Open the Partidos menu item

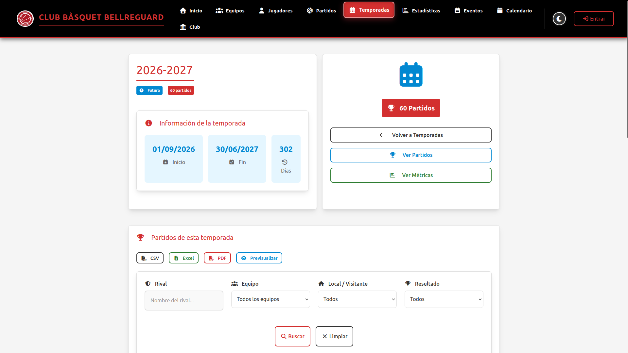point(321,10)
